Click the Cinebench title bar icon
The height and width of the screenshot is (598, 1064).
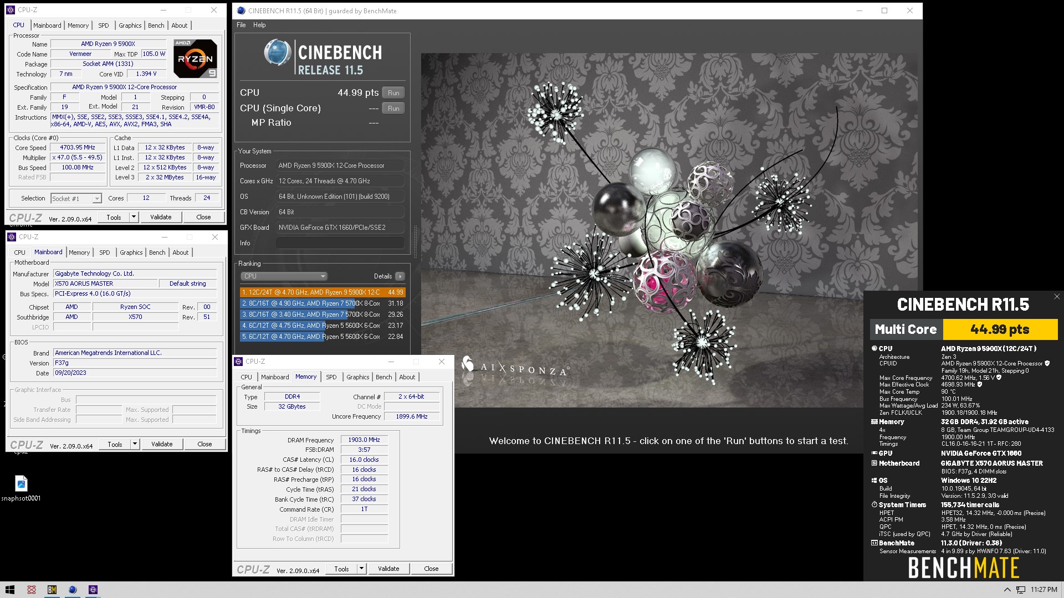(241, 11)
